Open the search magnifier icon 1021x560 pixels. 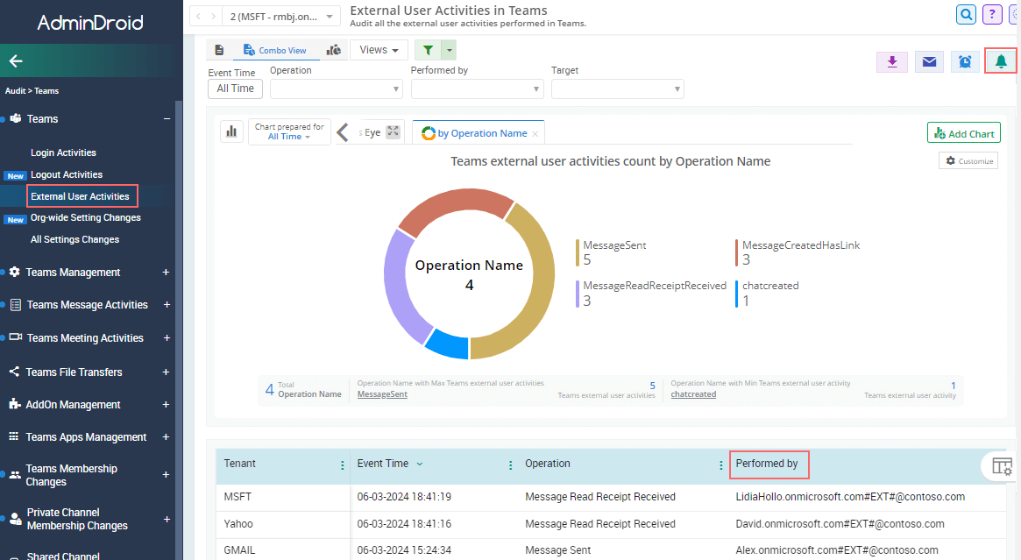pyautogui.click(x=965, y=15)
